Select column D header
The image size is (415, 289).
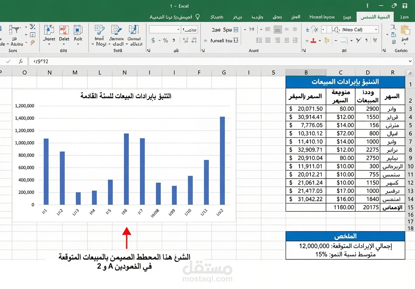pos(368,72)
